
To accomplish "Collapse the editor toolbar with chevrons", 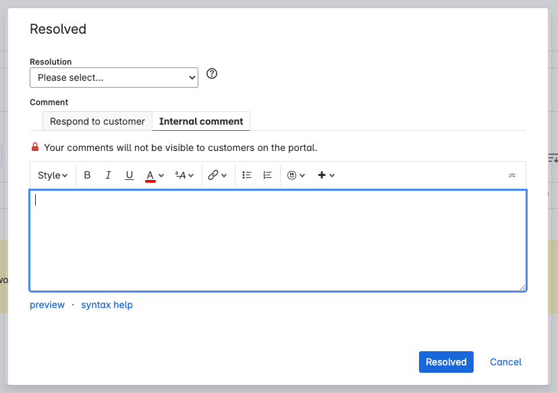I will click(512, 175).
